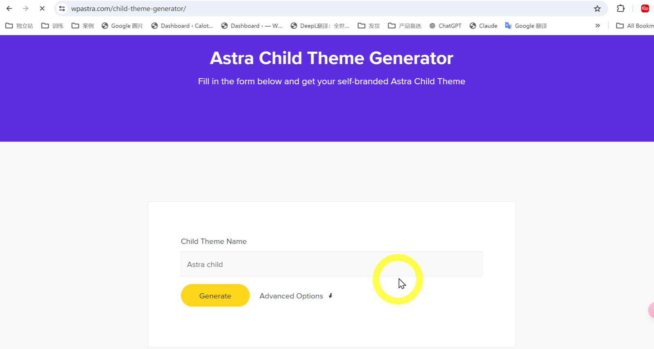Click the browser forward arrow

click(25, 9)
